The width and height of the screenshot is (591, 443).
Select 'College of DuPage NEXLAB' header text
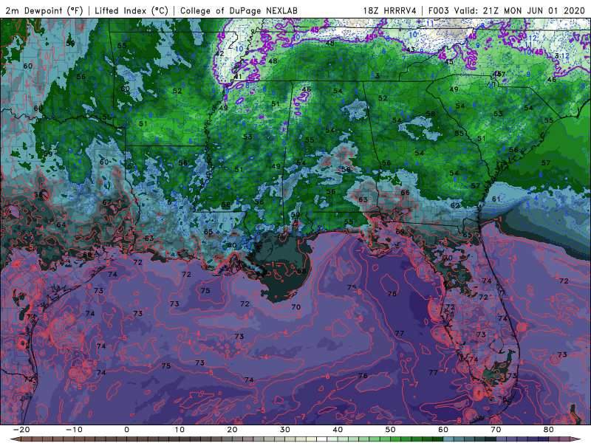239,10
